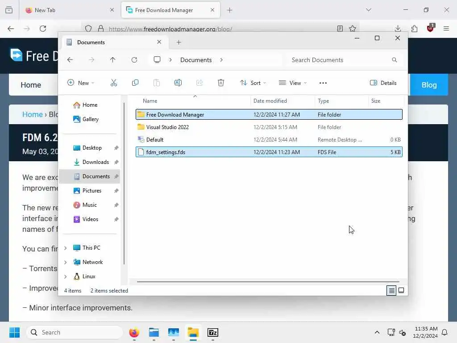Go forward in File Explorer
This screenshot has width=457, height=343.
91,60
